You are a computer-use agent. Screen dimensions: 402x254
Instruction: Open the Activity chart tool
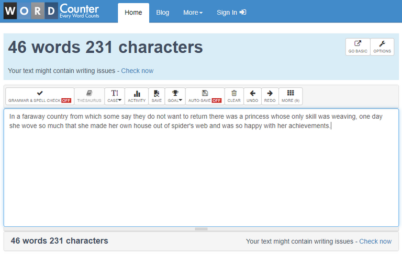[137, 96]
